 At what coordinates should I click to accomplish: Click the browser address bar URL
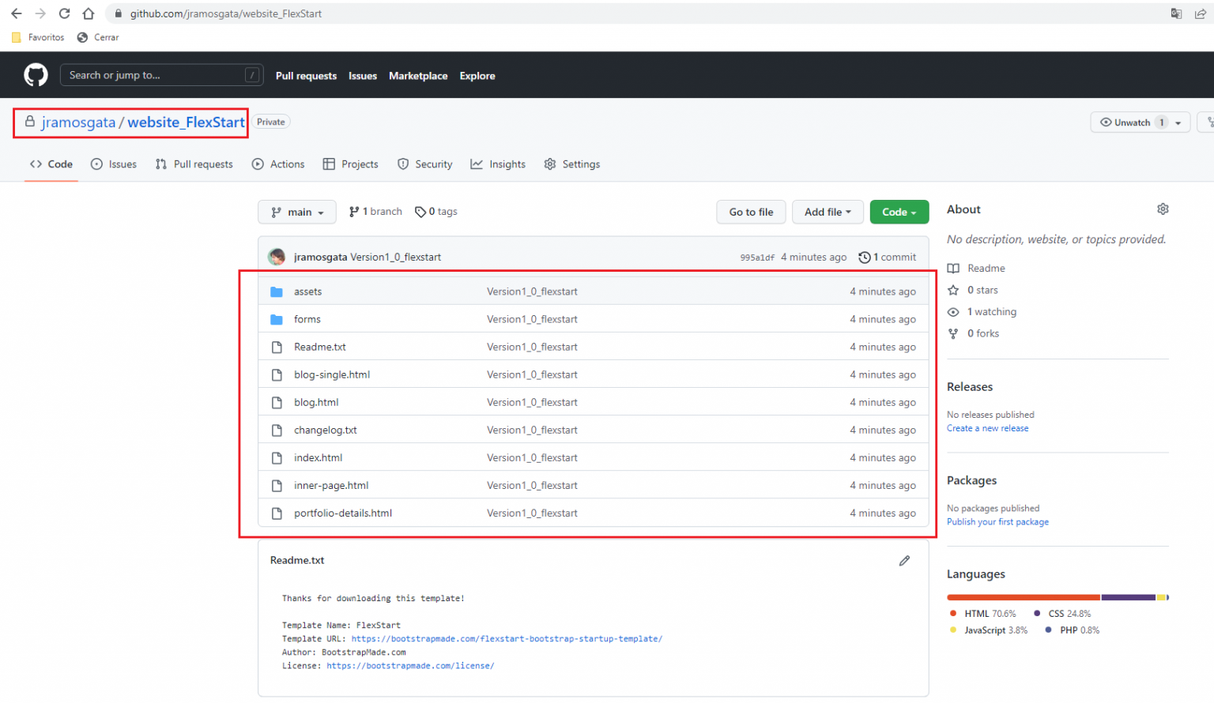(x=226, y=13)
